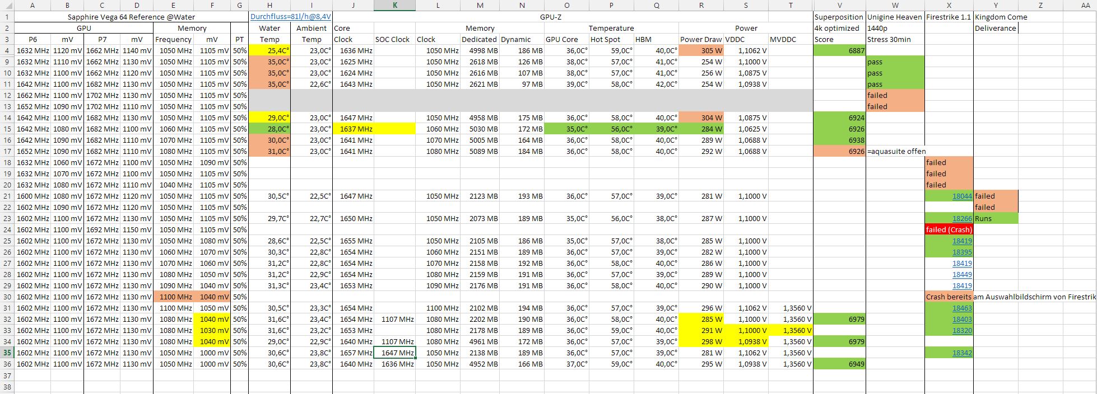Select the 'SOC Clock' column label cell

[395, 39]
